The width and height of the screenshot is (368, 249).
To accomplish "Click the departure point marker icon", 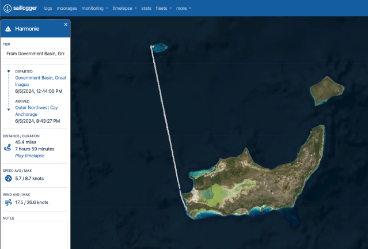I will tap(9, 71).
